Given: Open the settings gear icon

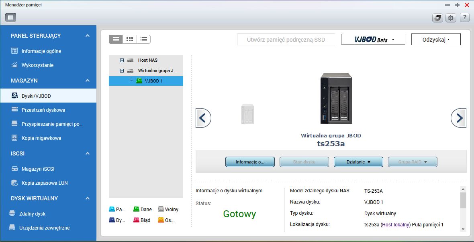Looking at the screenshot, I should (451, 18).
